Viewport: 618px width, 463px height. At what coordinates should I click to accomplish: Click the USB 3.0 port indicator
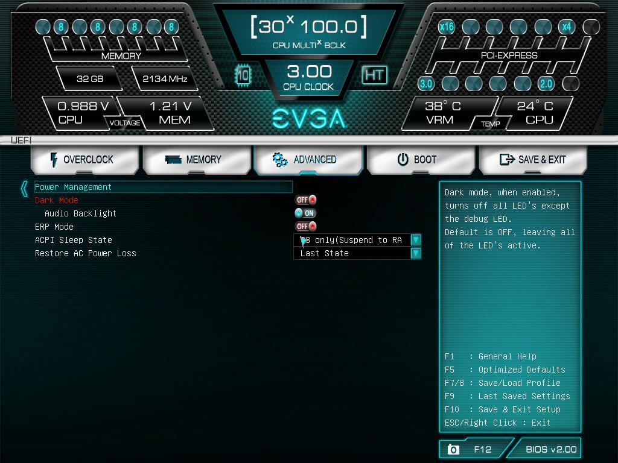click(x=426, y=84)
